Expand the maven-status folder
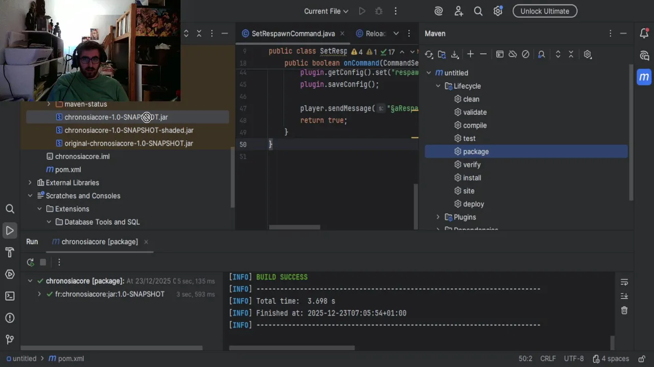 click(49, 104)
